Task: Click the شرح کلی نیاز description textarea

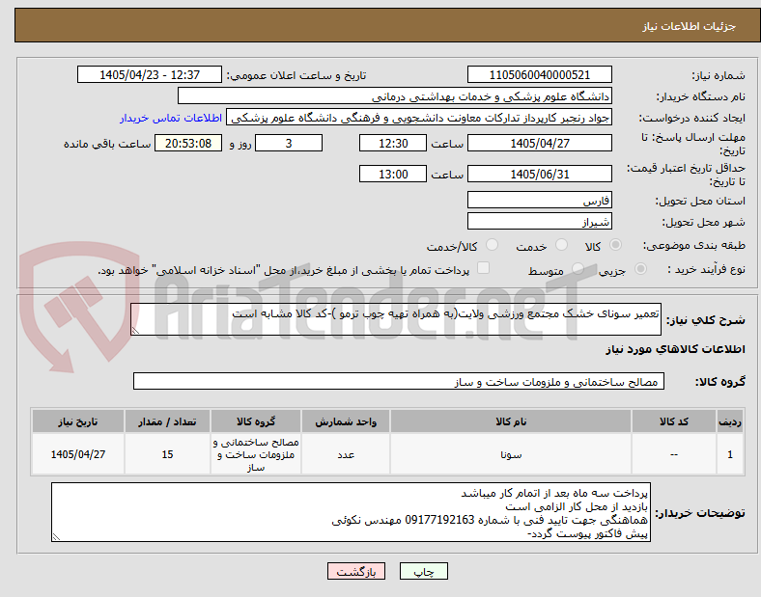Action: (396, 319)
